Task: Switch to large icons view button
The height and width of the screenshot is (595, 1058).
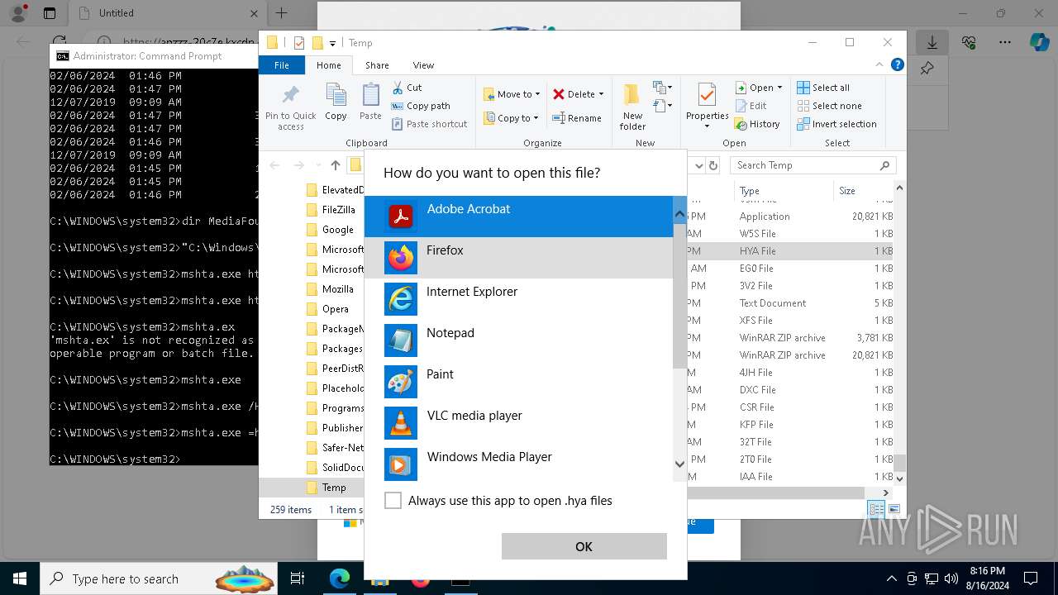Action: (x=894, y=510)
